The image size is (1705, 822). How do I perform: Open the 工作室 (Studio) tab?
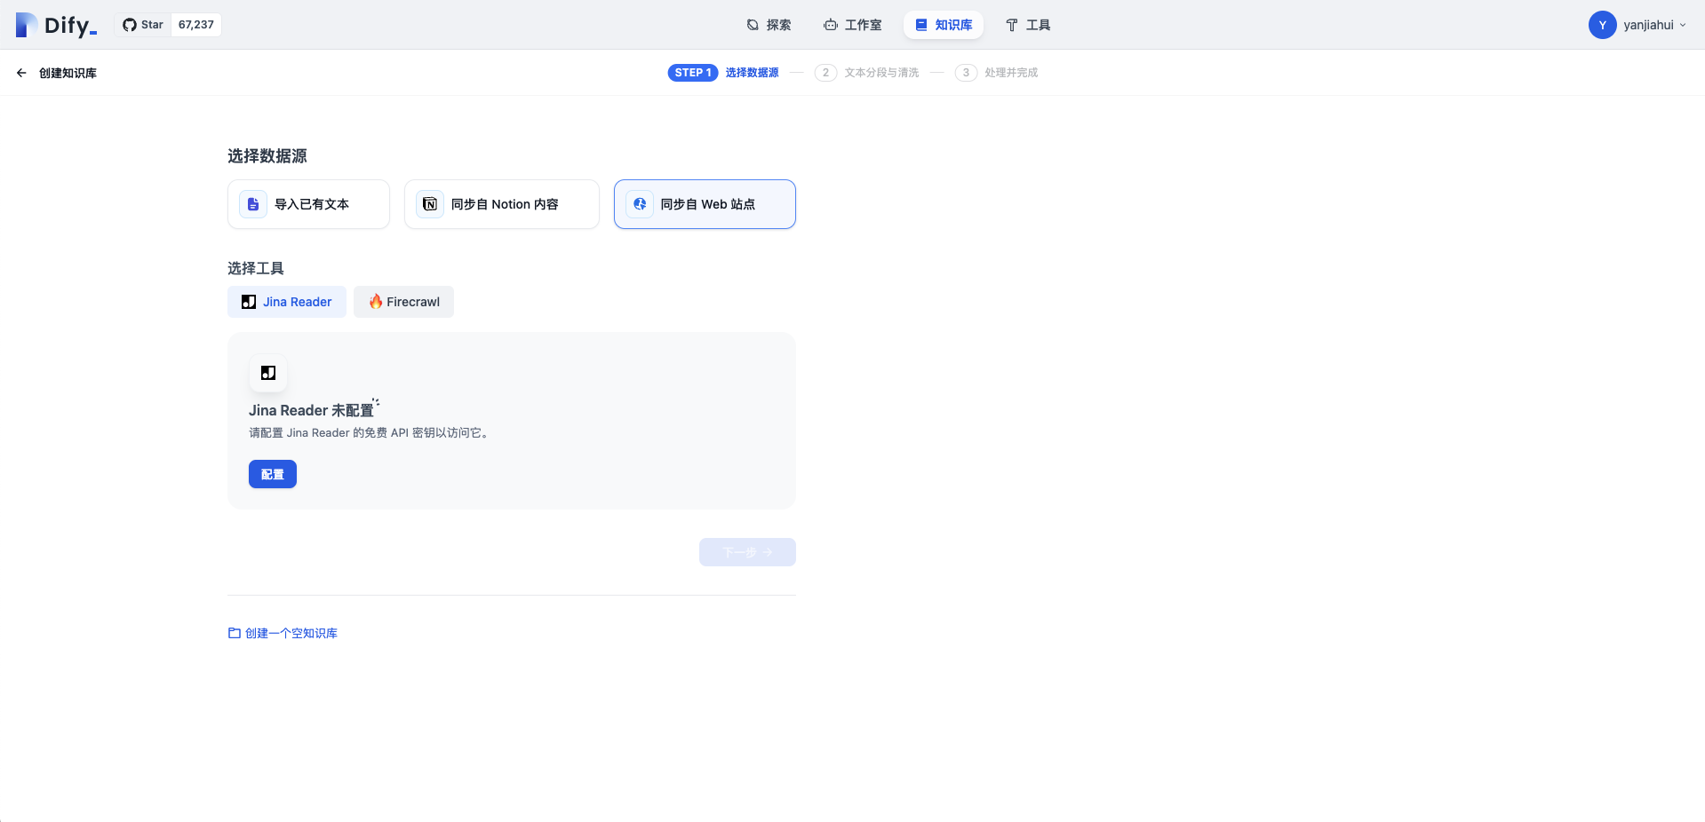point(852,25)
